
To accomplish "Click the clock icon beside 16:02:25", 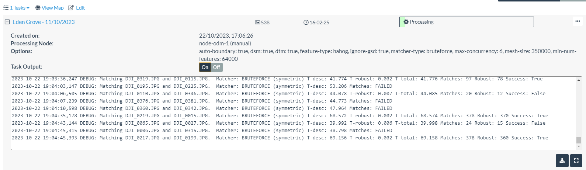I will point(306,22).
